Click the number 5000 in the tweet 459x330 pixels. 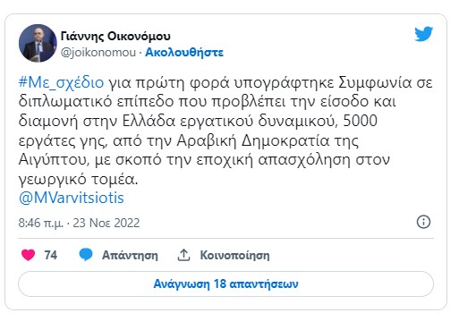coord(361,121)
